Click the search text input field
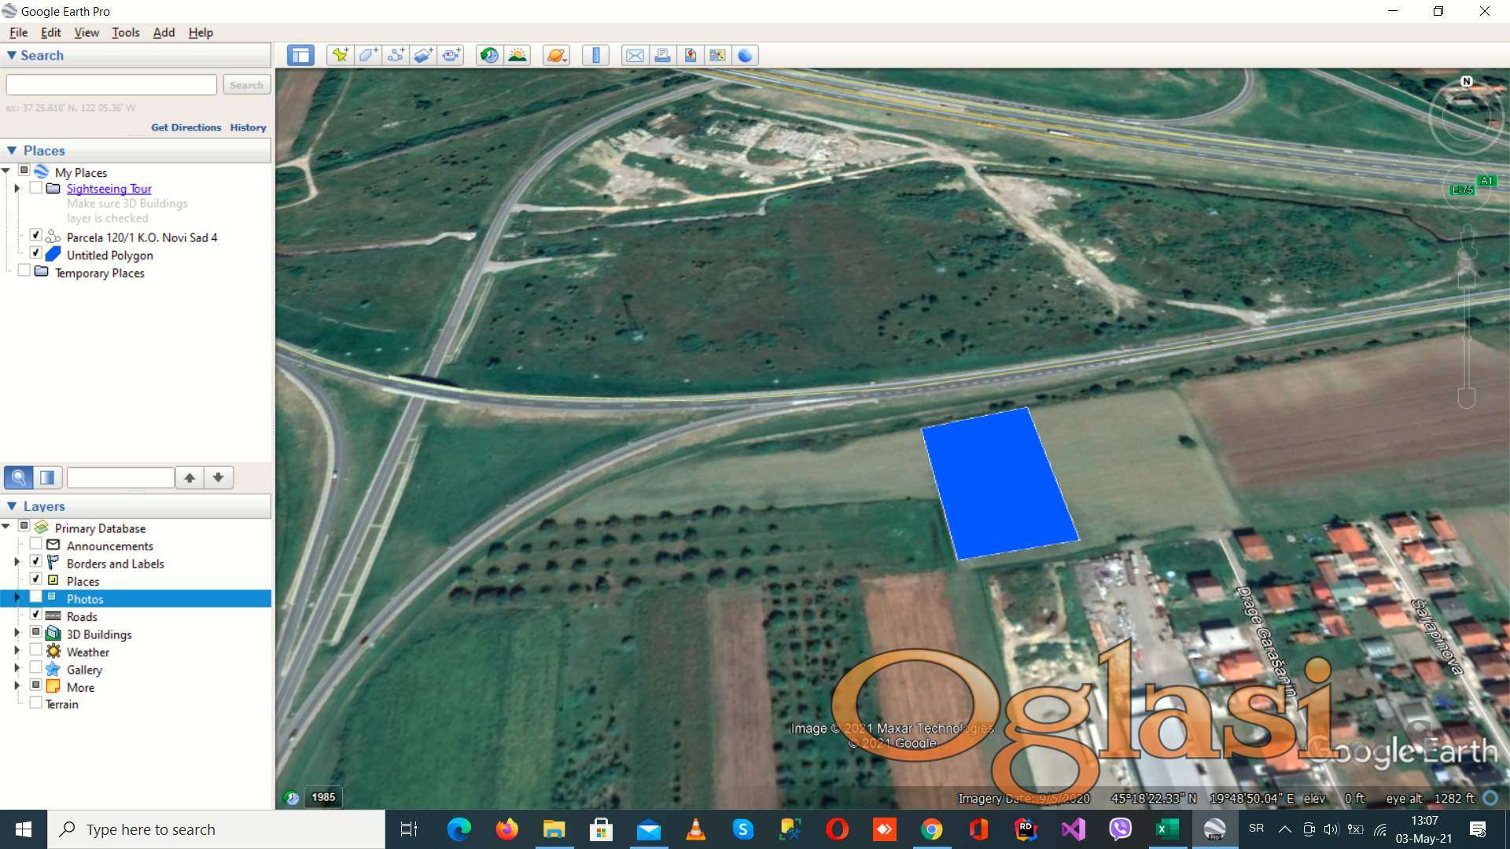Viewport: 1510px width, 849px height. pyautogui.click(x=112, y=85)
